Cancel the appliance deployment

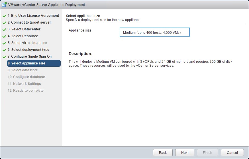[x=232, y=153]
